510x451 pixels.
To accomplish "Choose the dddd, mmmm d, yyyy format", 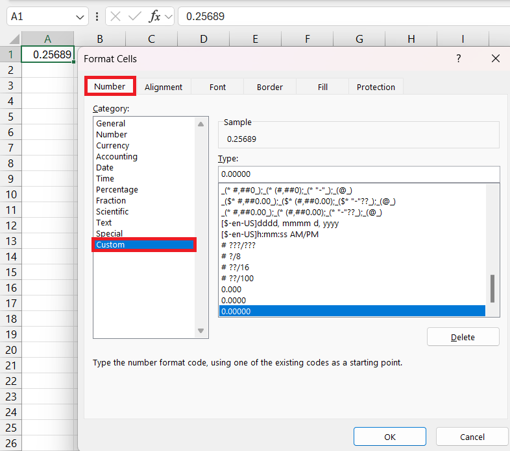I will point(352,224).
